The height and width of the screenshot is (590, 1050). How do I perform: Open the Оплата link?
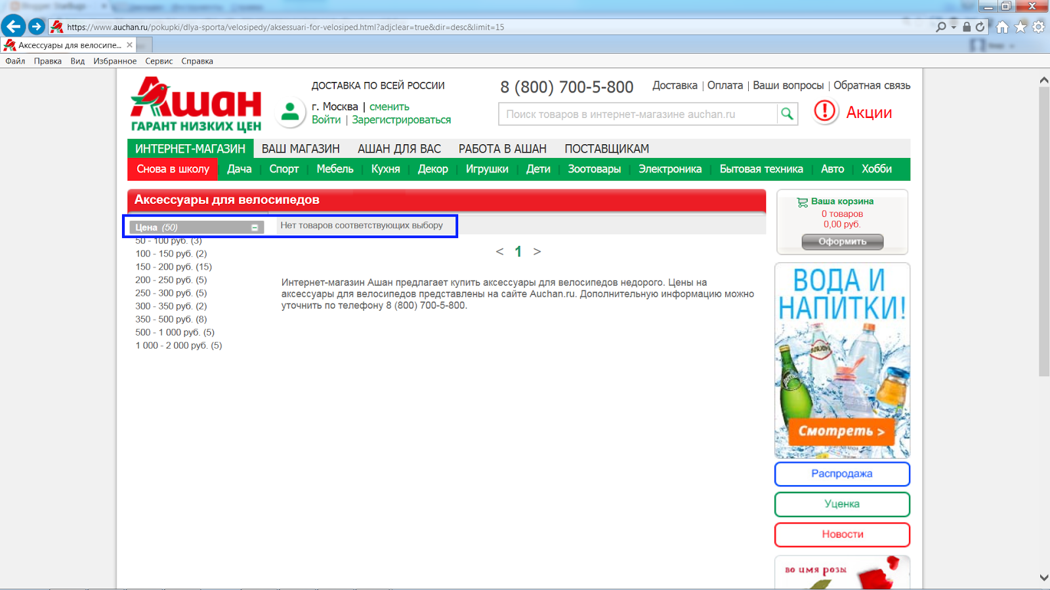tap(725, 85)
